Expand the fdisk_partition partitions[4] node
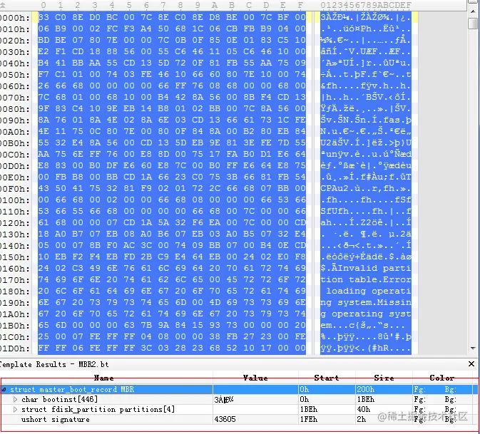The height and width of the screenshot is (434, 480). coord(15,410)
